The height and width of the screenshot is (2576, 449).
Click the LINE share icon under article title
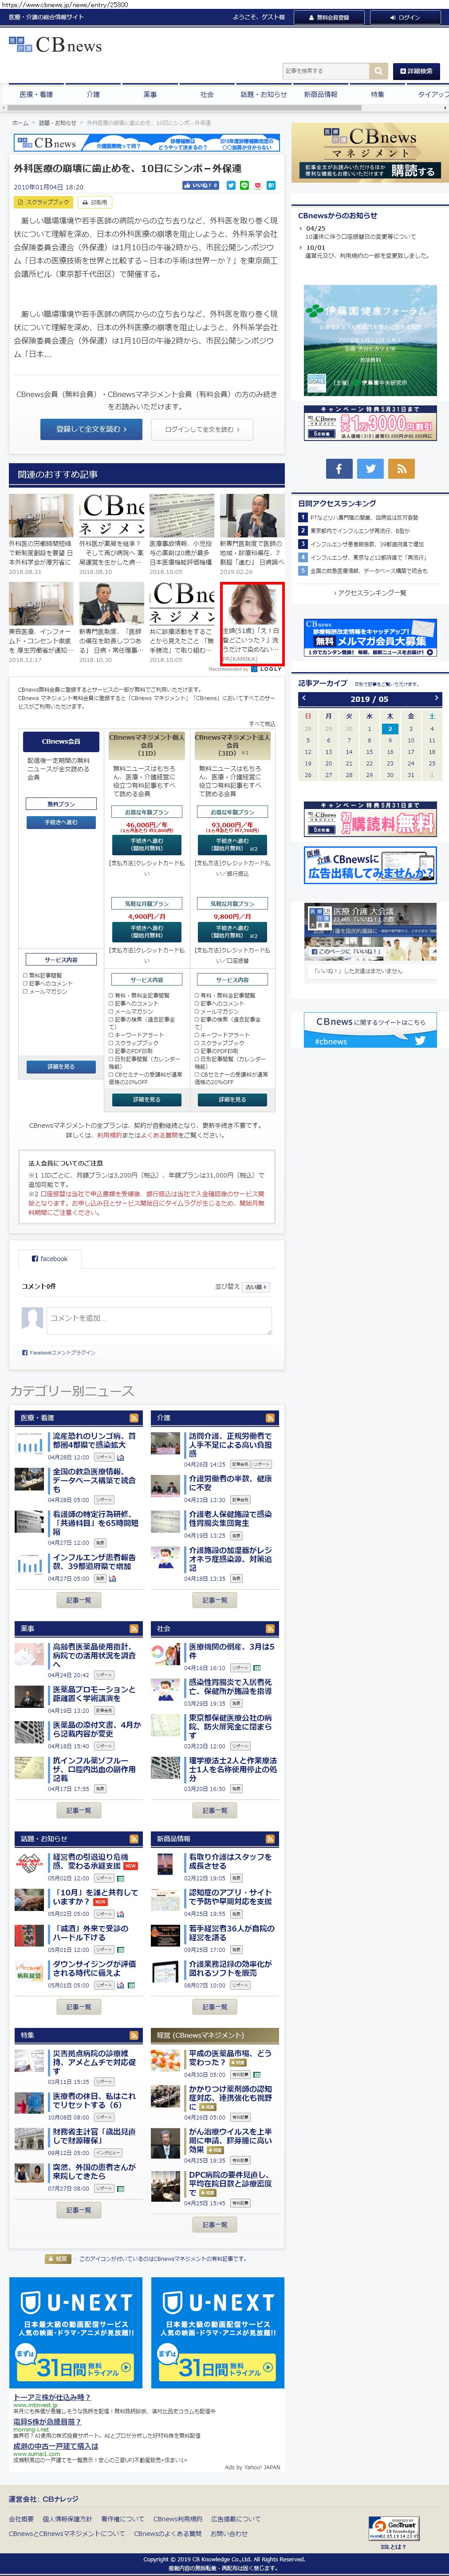tap(244, 186)
